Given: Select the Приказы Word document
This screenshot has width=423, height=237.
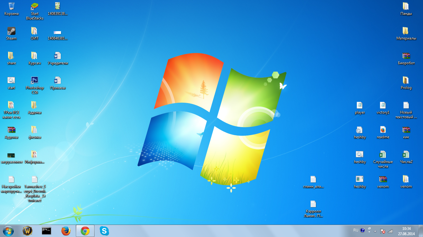Looking at the screenshot, I should coord(58,83).
